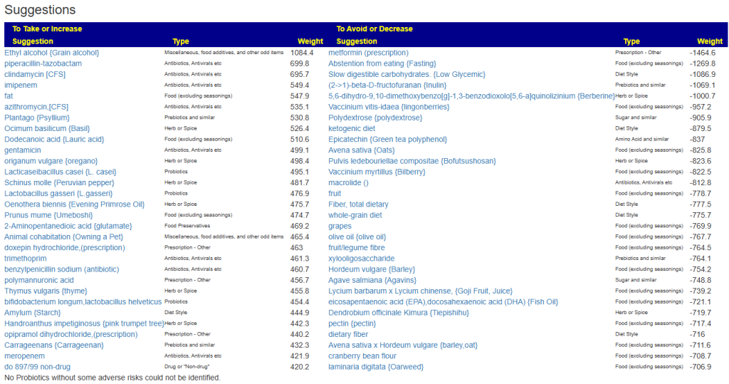Click Dodecanoic acid {Lauric acid} link
Image resolution: width=729 pixels, height=384 pixels.
click(x=54, y=139)
